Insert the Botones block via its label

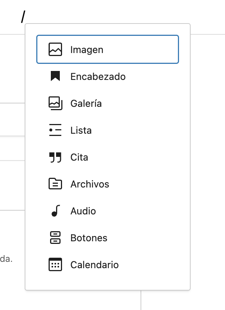89,238
